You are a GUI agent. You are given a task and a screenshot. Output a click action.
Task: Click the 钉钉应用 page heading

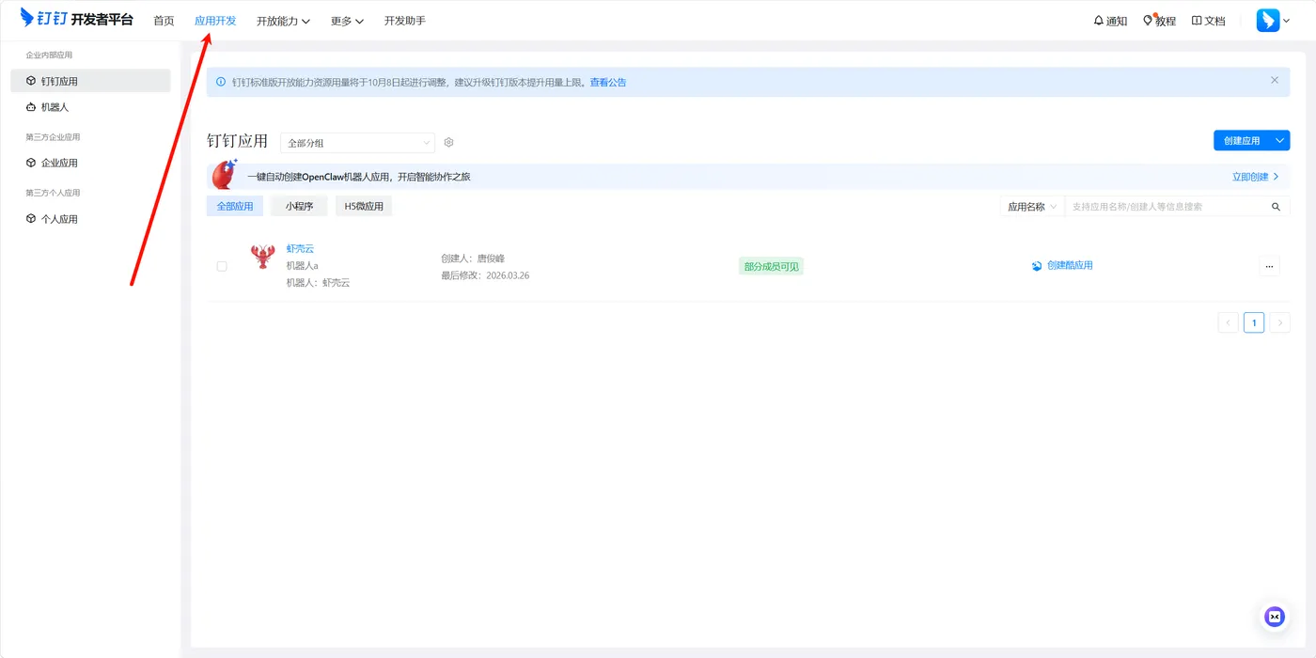(x=238, y=141)
